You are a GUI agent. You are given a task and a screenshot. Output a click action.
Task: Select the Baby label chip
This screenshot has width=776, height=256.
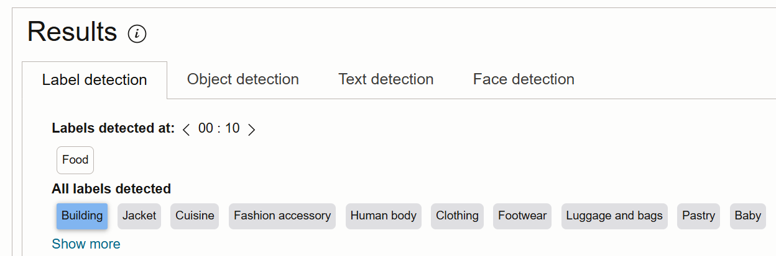click(747, 216)
